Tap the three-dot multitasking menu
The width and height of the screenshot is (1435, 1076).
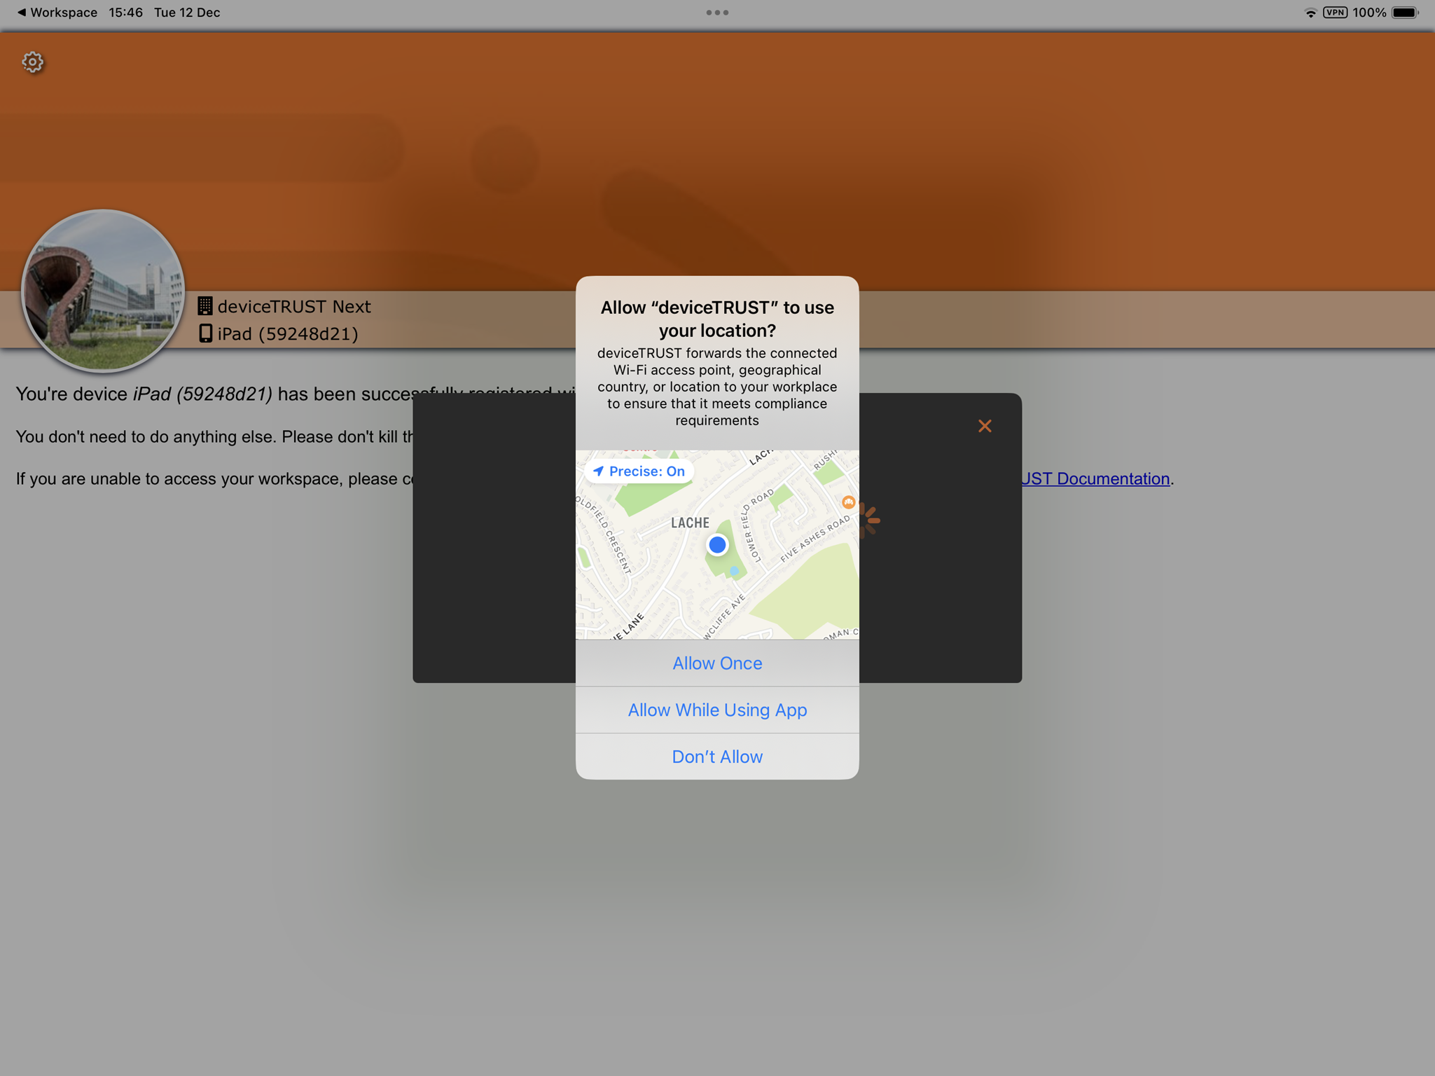[x=717, y=13]
